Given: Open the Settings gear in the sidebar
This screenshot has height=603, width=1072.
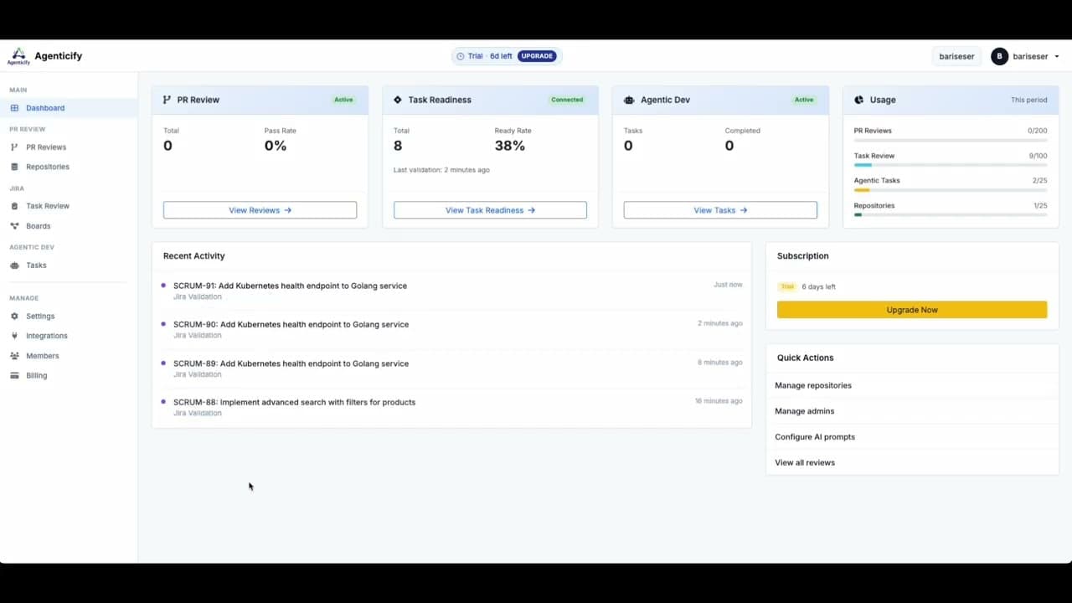Looking at the screenshot, I should (x=16, y=316).
